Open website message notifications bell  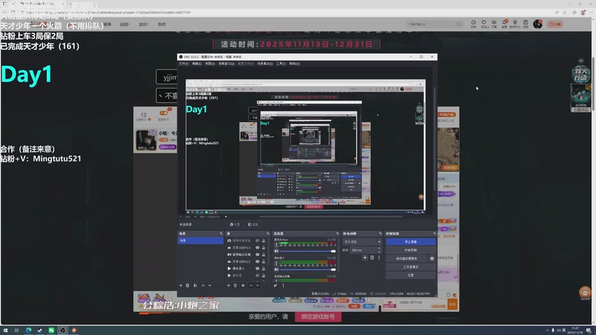504,24
